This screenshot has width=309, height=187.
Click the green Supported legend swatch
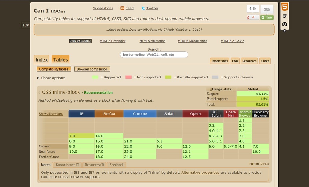[x=95, y=77]
